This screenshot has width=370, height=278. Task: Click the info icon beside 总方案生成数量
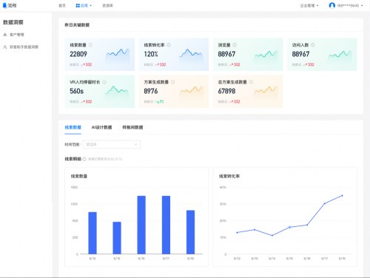coord(251,82)
